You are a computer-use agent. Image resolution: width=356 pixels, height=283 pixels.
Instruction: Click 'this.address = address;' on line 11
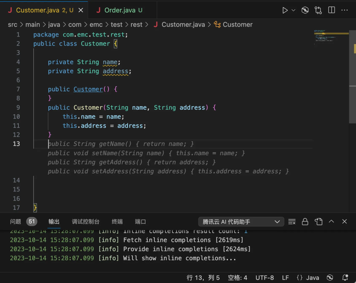[104, 126]
